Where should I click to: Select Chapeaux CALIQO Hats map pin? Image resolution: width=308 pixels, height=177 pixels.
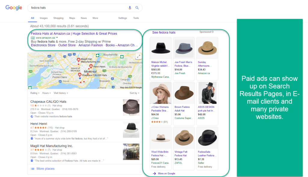tap(79, 75)
